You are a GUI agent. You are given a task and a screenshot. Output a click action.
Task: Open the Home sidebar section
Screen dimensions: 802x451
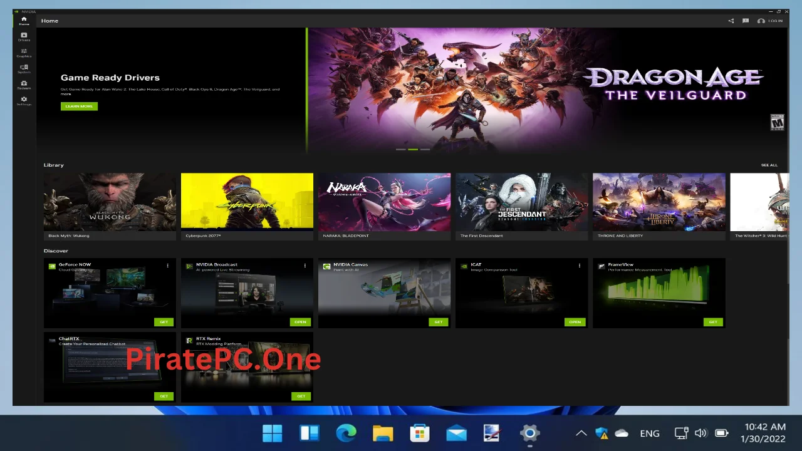point(24,21)
